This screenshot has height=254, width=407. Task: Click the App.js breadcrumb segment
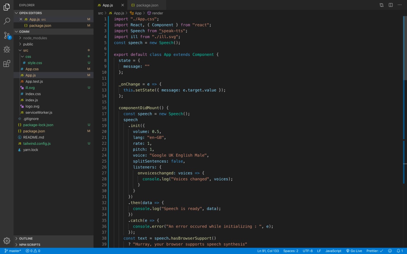tap(116, 13)
